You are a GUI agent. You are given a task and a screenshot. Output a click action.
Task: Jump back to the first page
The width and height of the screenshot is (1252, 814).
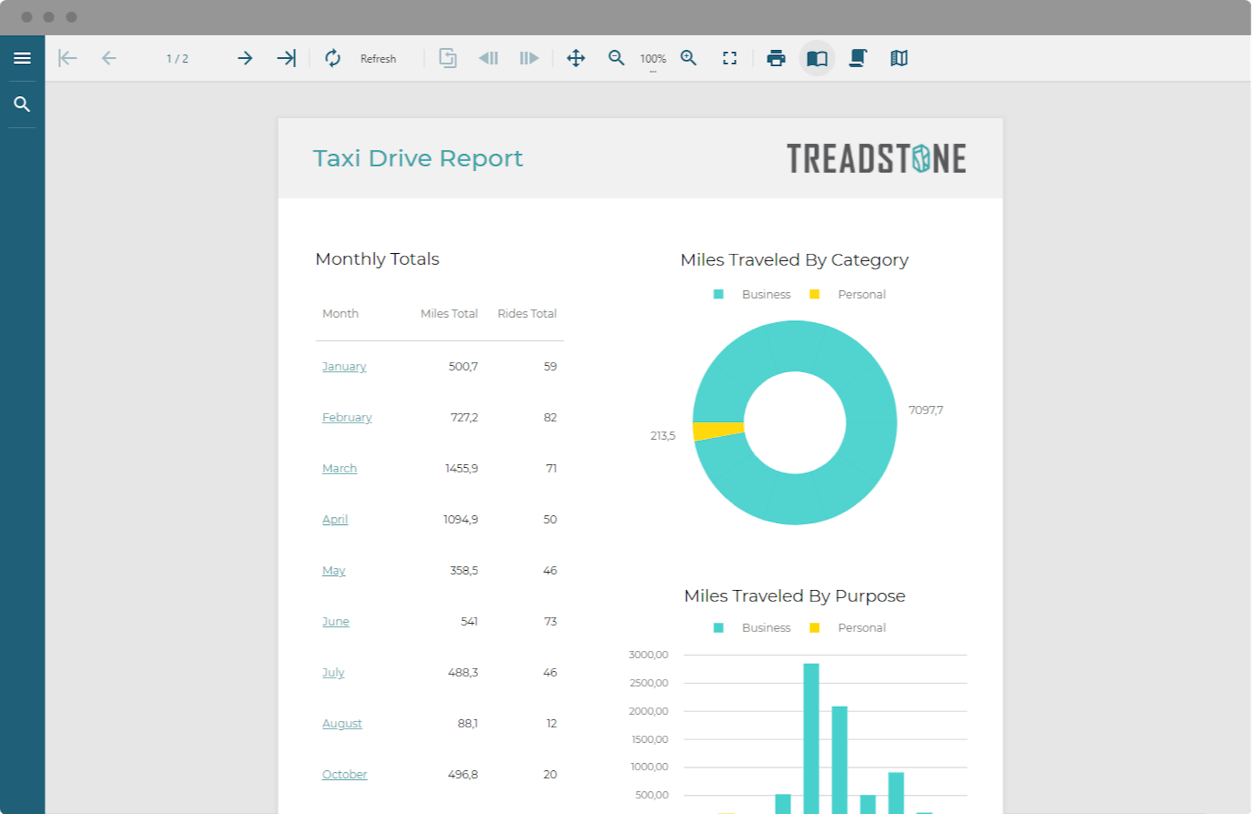tap(67, 58)
